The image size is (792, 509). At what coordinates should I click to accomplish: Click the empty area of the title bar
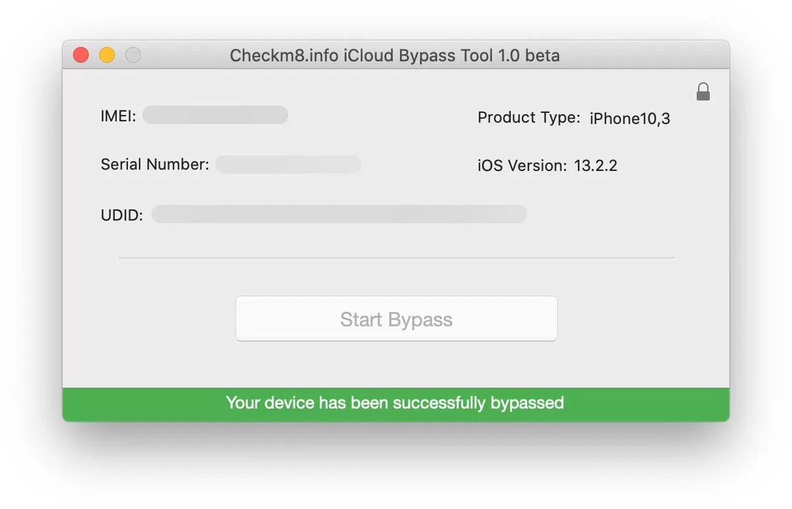(x=643, y=55)
